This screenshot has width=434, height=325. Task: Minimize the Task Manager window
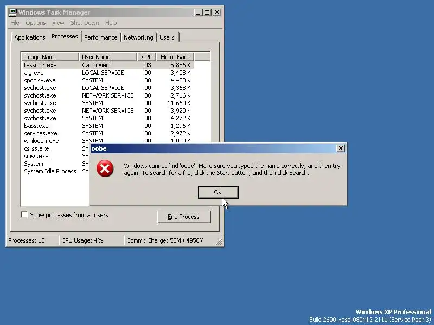point(198,12)
